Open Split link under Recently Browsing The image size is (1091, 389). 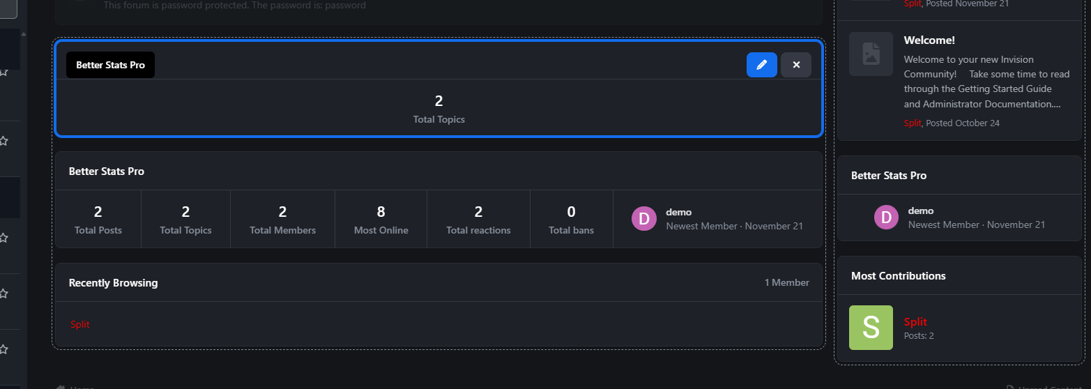pyautogui.click(x=80, y=324)
